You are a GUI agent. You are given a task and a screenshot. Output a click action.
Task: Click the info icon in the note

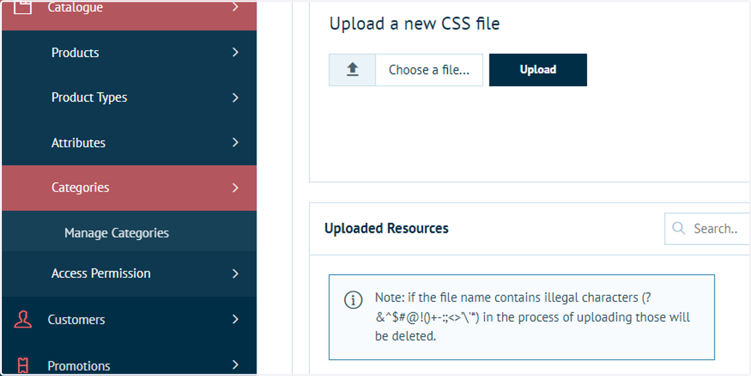pos(354,300)
